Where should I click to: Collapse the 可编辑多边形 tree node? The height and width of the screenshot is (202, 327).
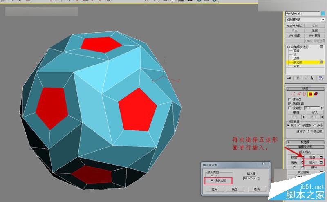click(289, 47)
